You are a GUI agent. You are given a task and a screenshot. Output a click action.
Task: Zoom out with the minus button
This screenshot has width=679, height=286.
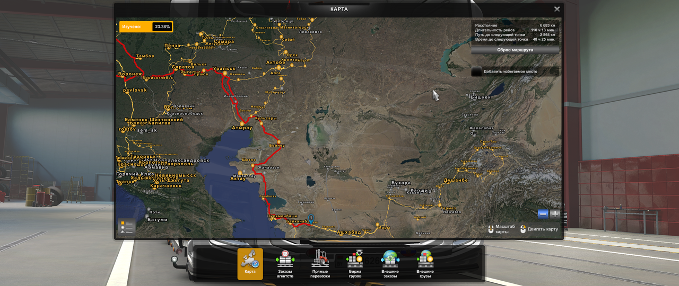tap(543, 214)
